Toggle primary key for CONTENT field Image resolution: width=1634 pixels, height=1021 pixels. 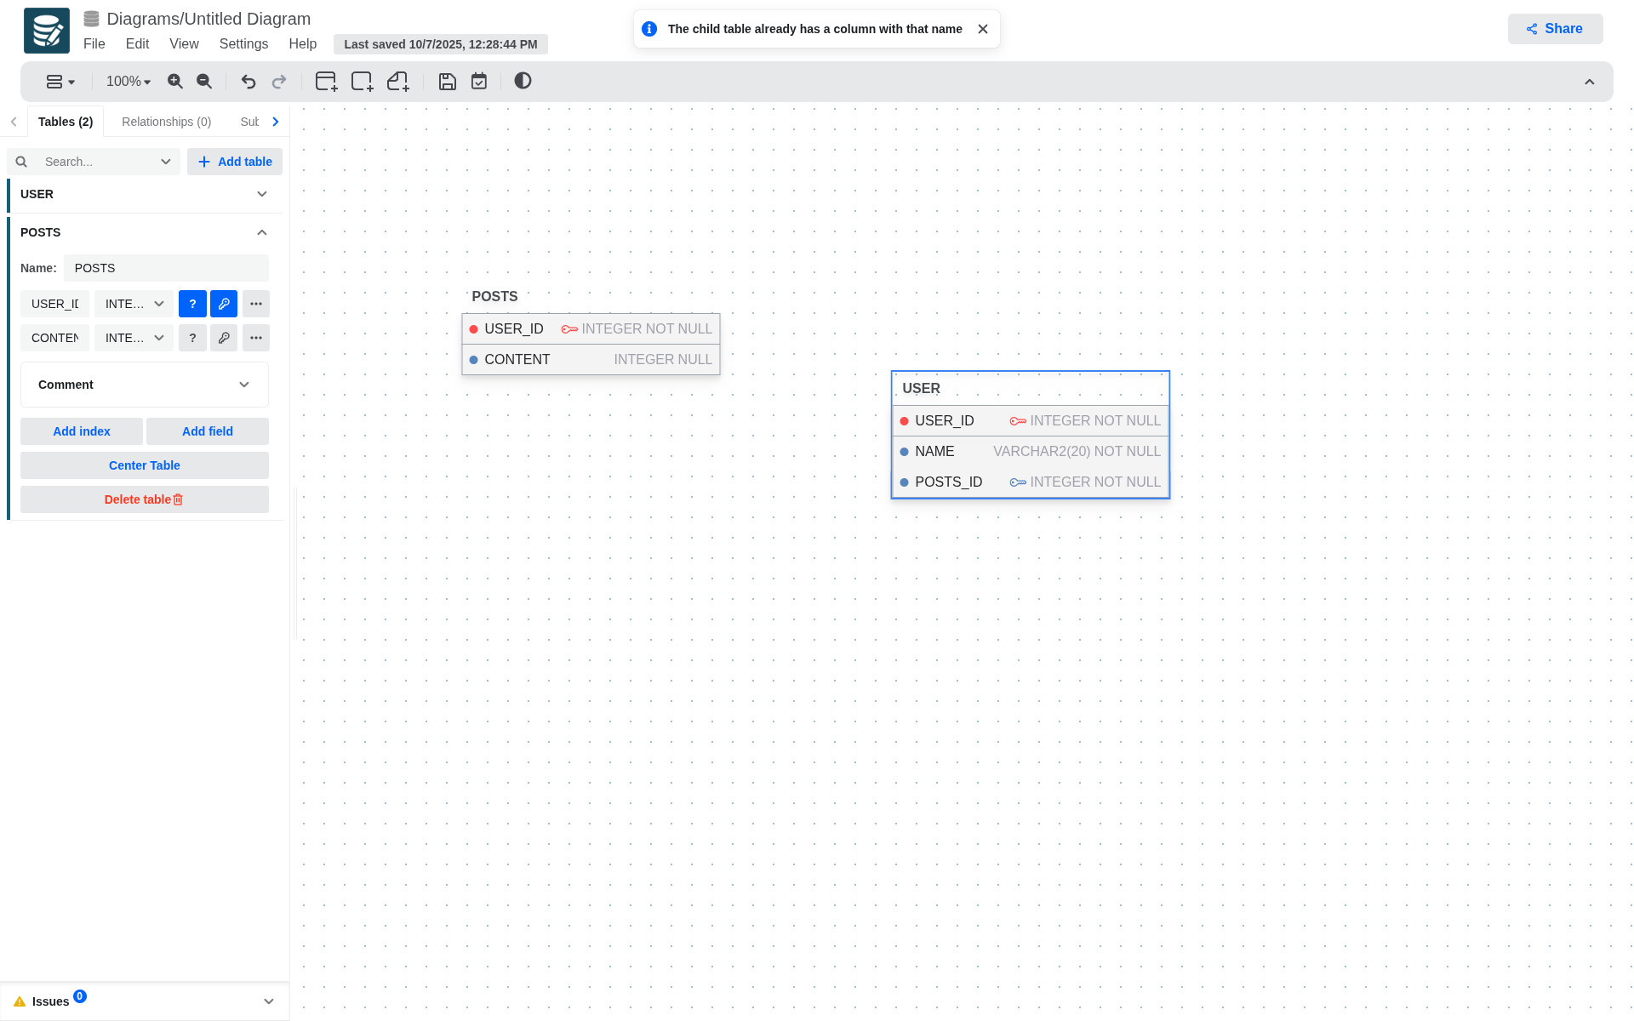[x=224, y=338]
